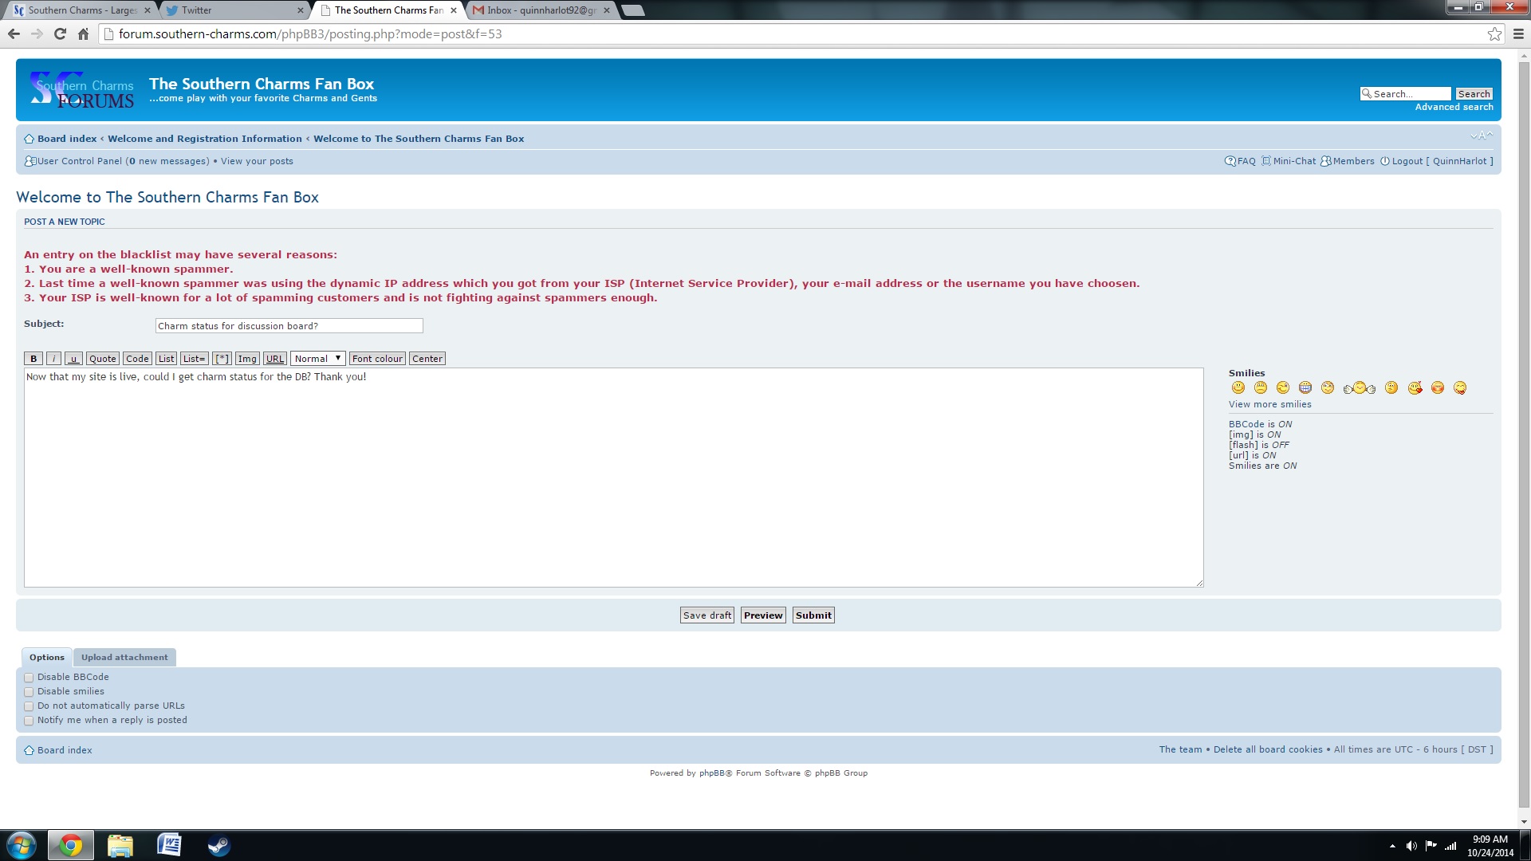Click the Bold formatting button

click(x=33, y=359)
